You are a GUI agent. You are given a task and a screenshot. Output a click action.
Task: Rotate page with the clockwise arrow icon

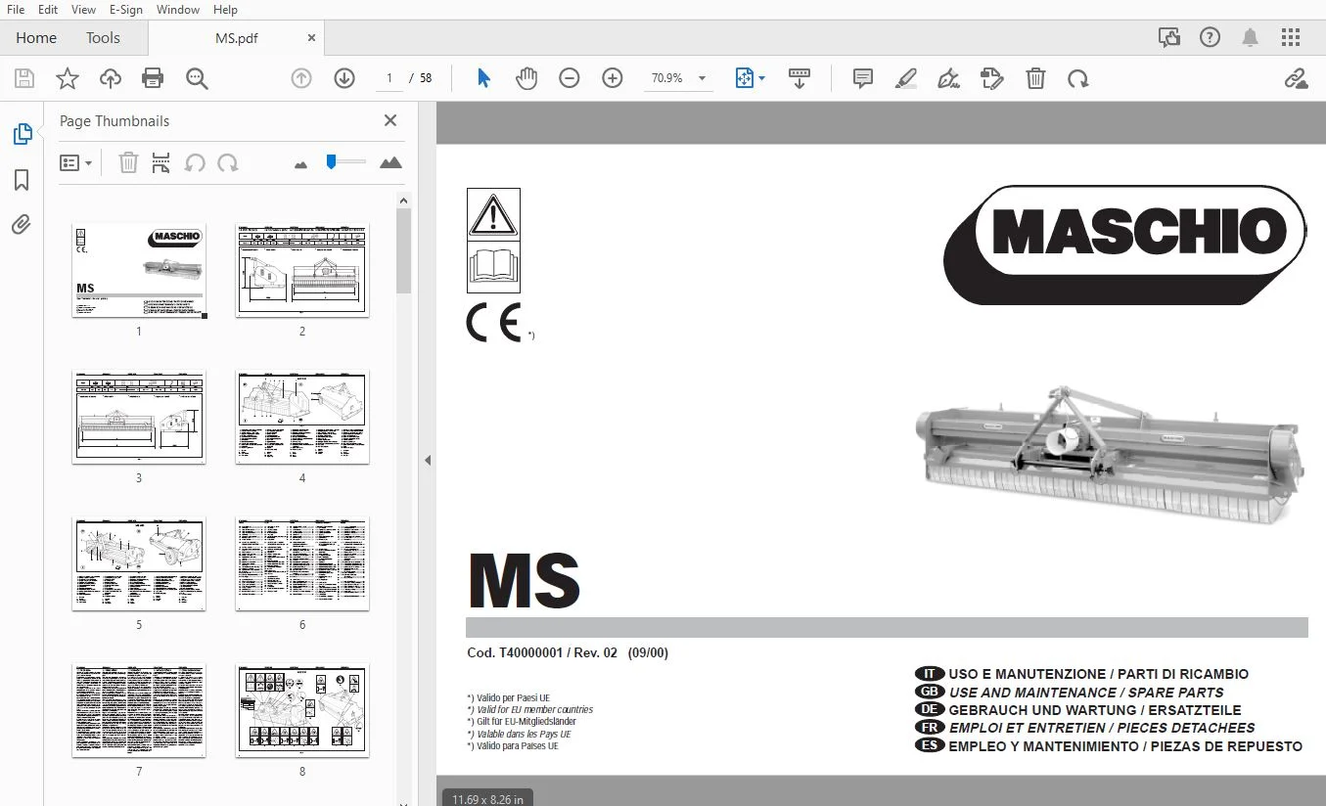point(1078,78)
